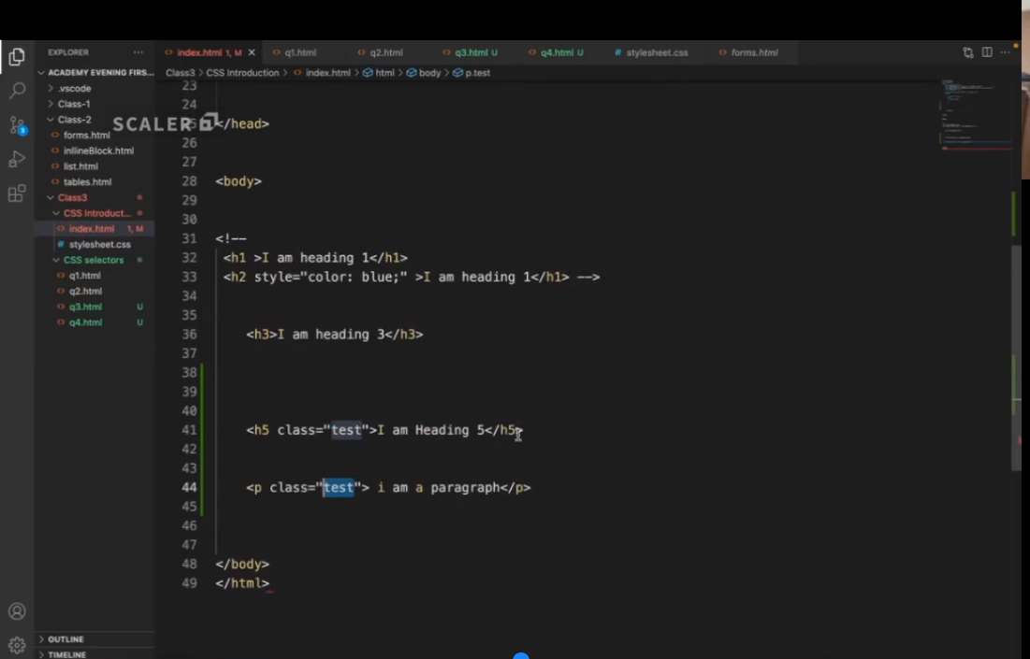Open q3.html in the file tree
This screenshot has width=1030, height=659.
[x=84, y=307]
